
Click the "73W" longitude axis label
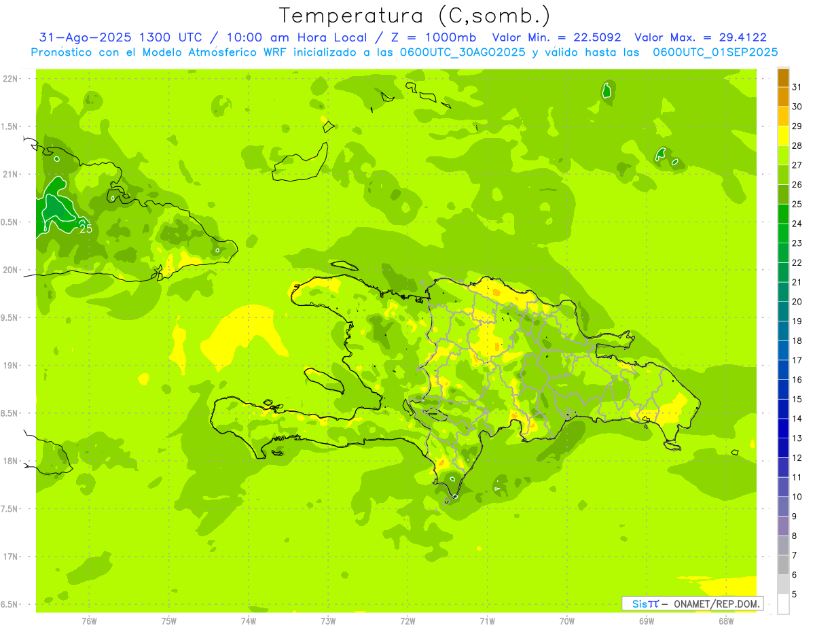coord(328,620)
